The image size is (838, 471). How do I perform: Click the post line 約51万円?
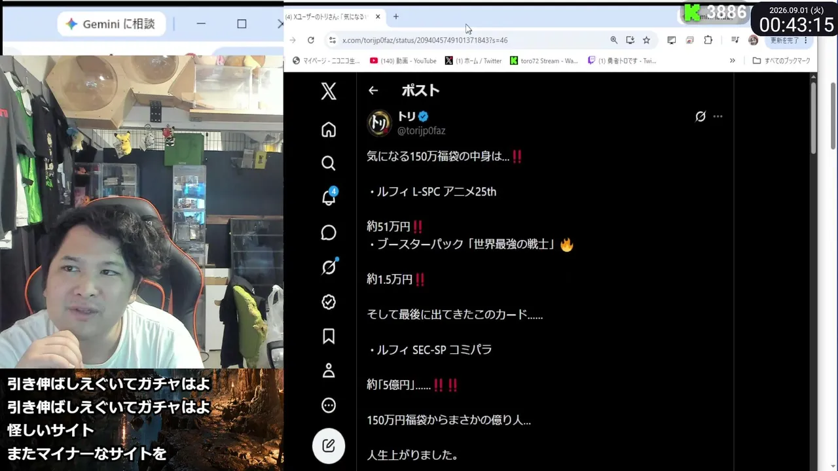coord(395,227)
